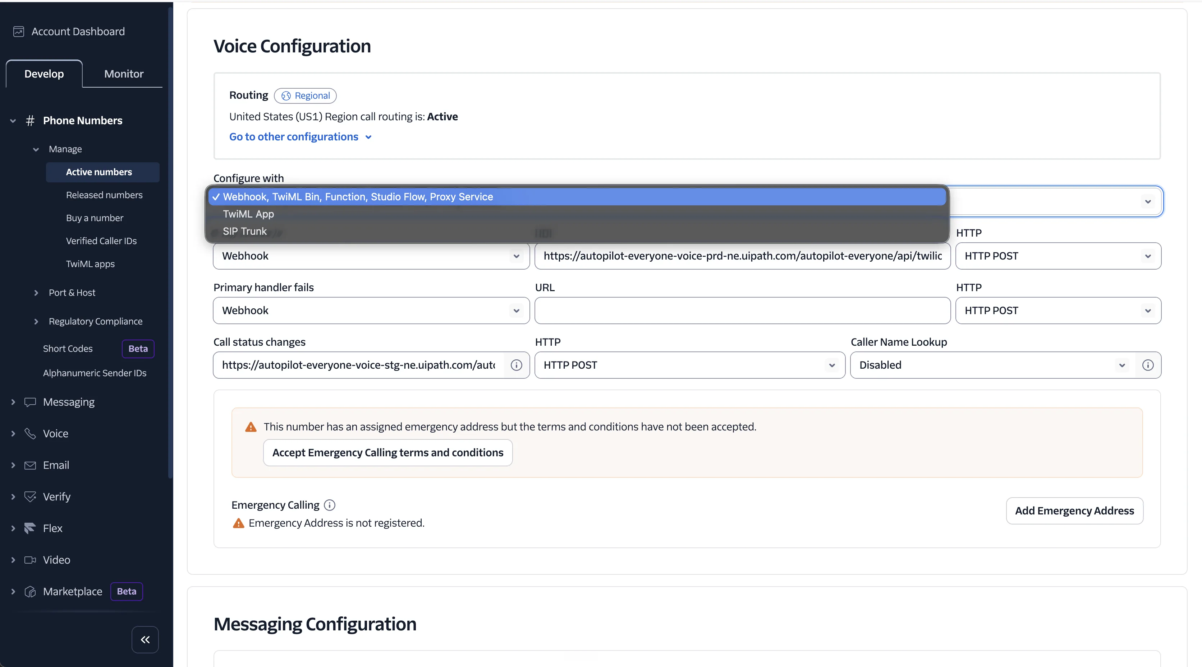Expand the Email section chevron

13,465
